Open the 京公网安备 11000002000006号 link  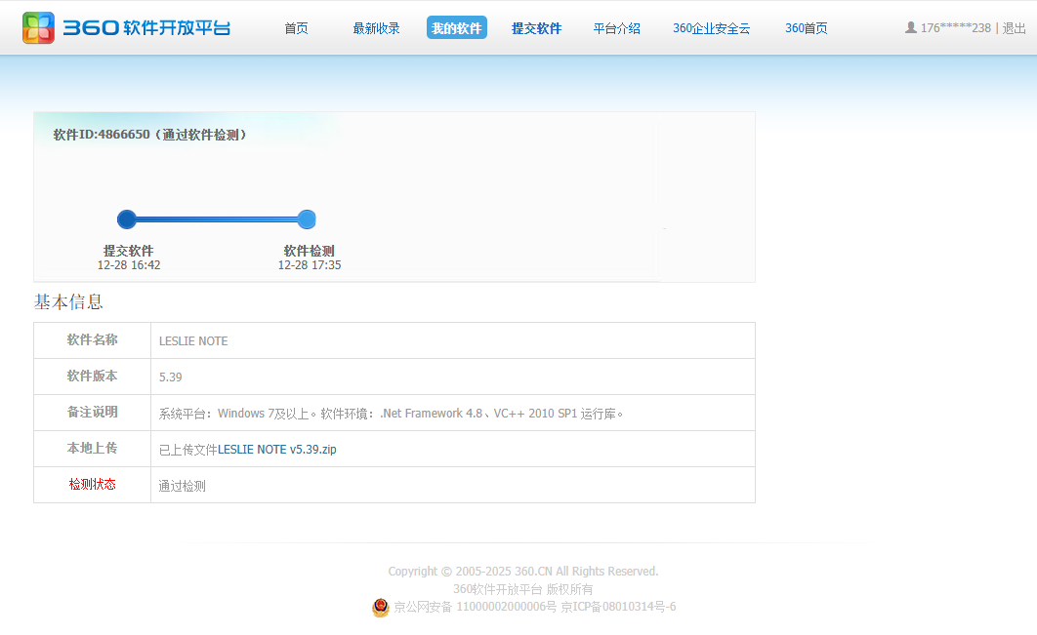pyautogui.click(x=475, y=607)
